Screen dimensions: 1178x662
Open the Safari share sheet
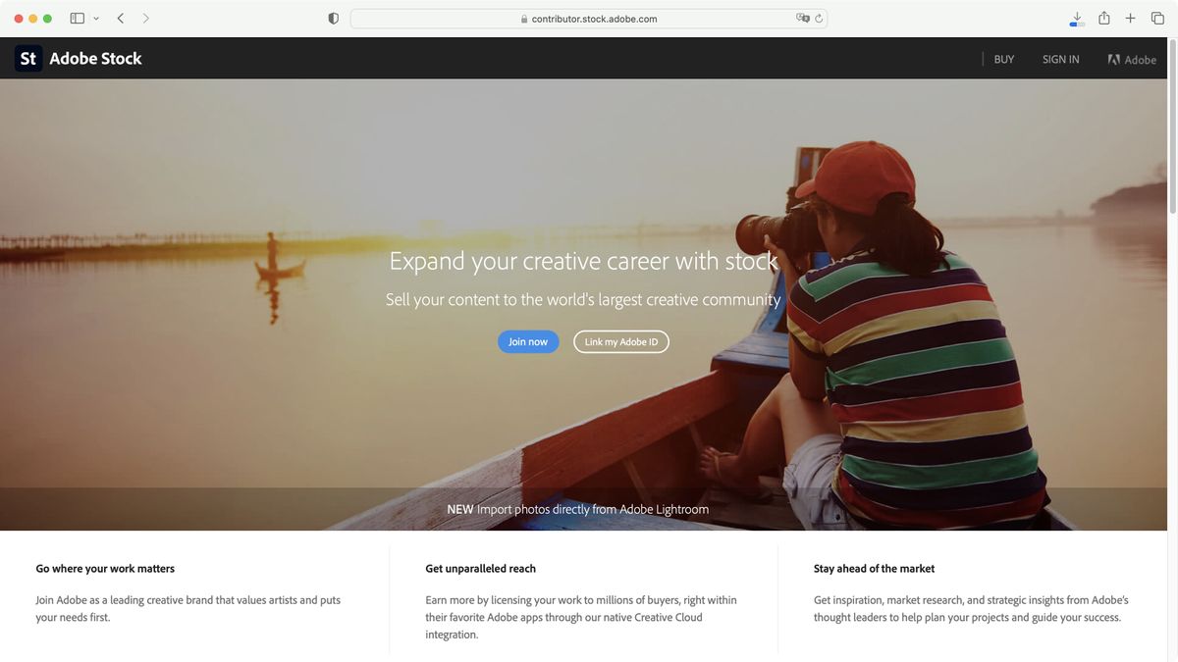(x=1102, y=18)
